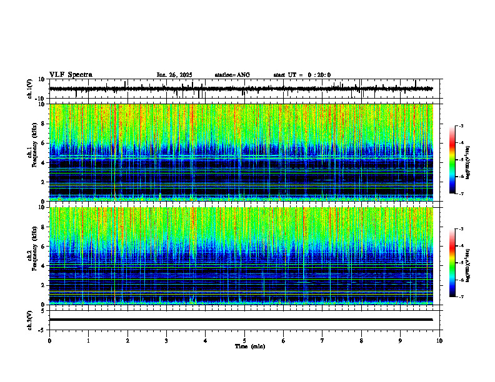Click the ch.2 spectrogram color scale bar

coord(452,263)
